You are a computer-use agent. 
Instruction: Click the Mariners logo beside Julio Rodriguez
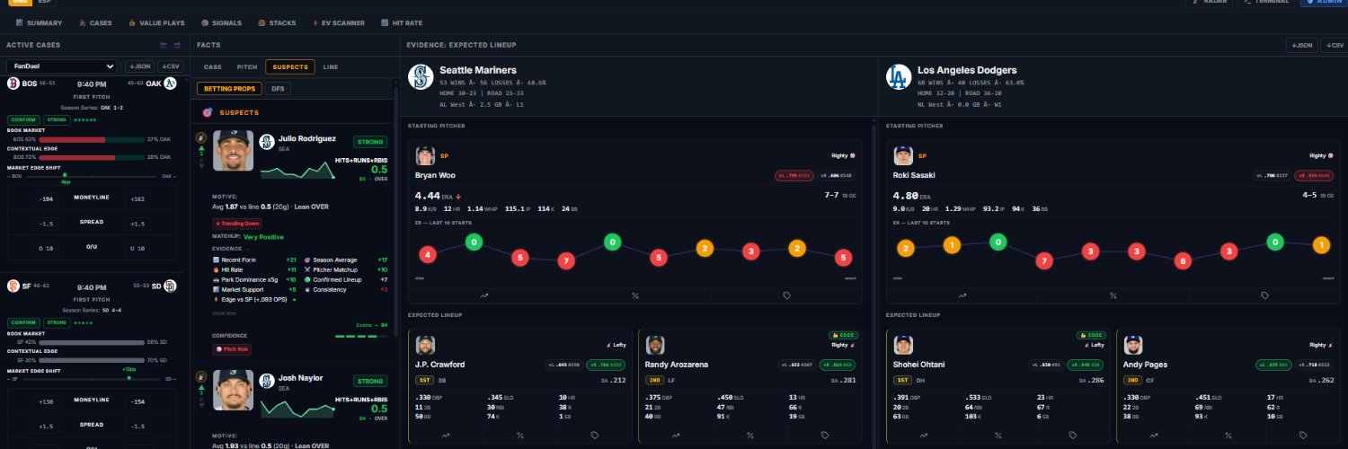click(267, 141)
